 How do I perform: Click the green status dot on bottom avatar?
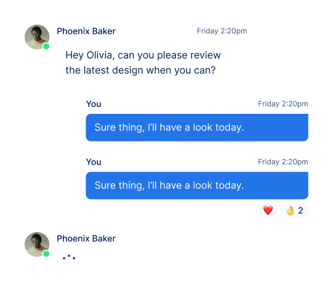(x=46, y=253)
